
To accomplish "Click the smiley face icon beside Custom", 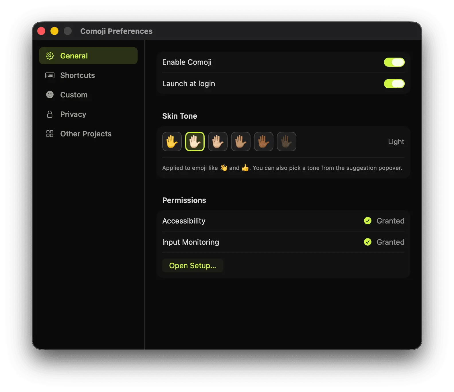I will point(50,95).
